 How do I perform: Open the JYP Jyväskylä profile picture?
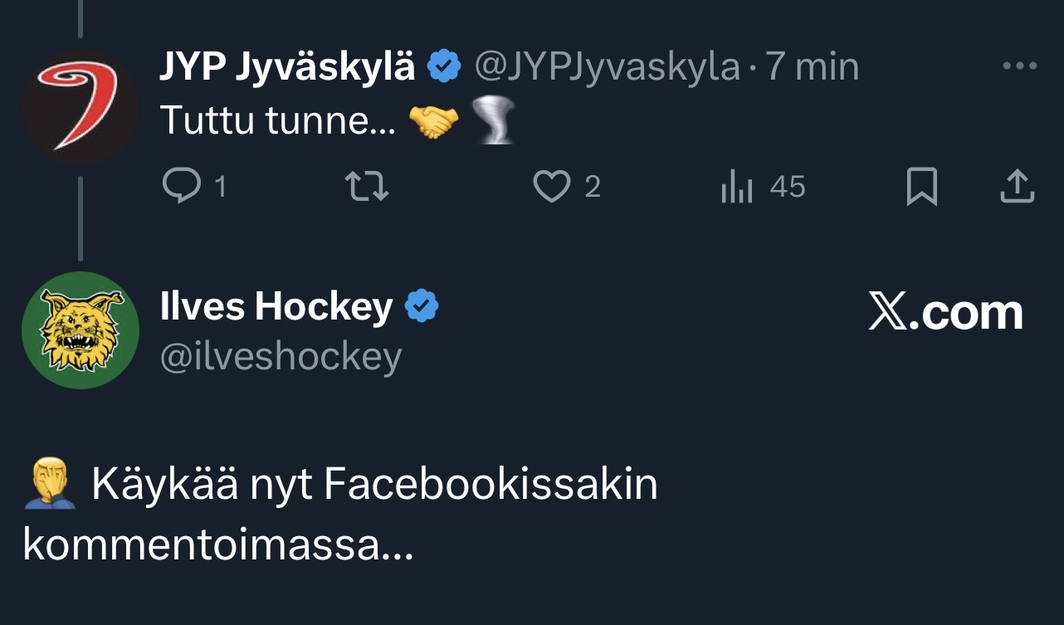pos(80,109)
